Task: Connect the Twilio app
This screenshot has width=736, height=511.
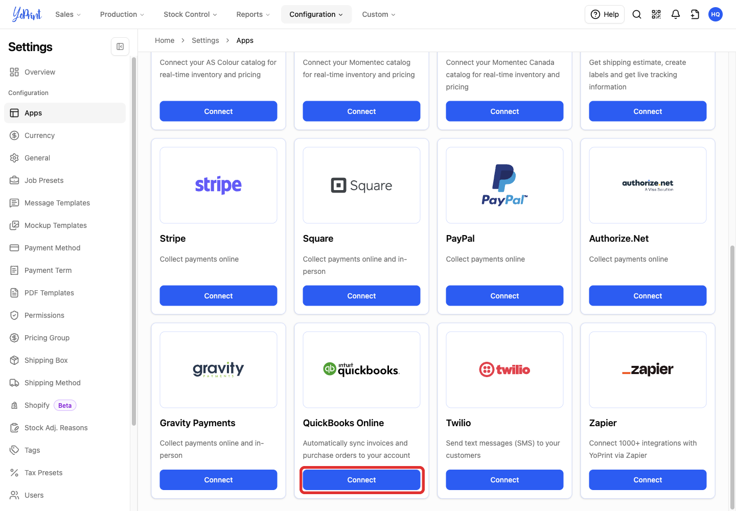Action: (x=505, y=480)
